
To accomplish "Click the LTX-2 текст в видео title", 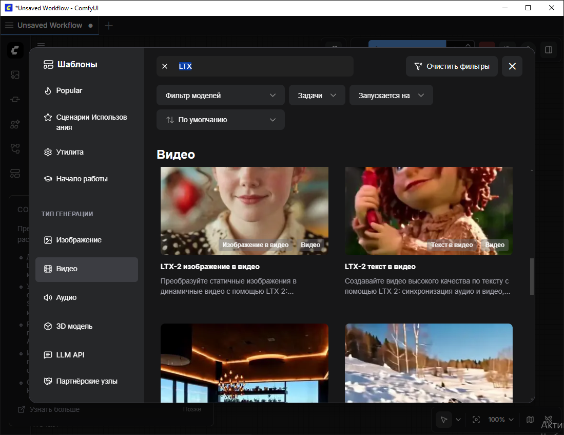I will pos(380,267).
